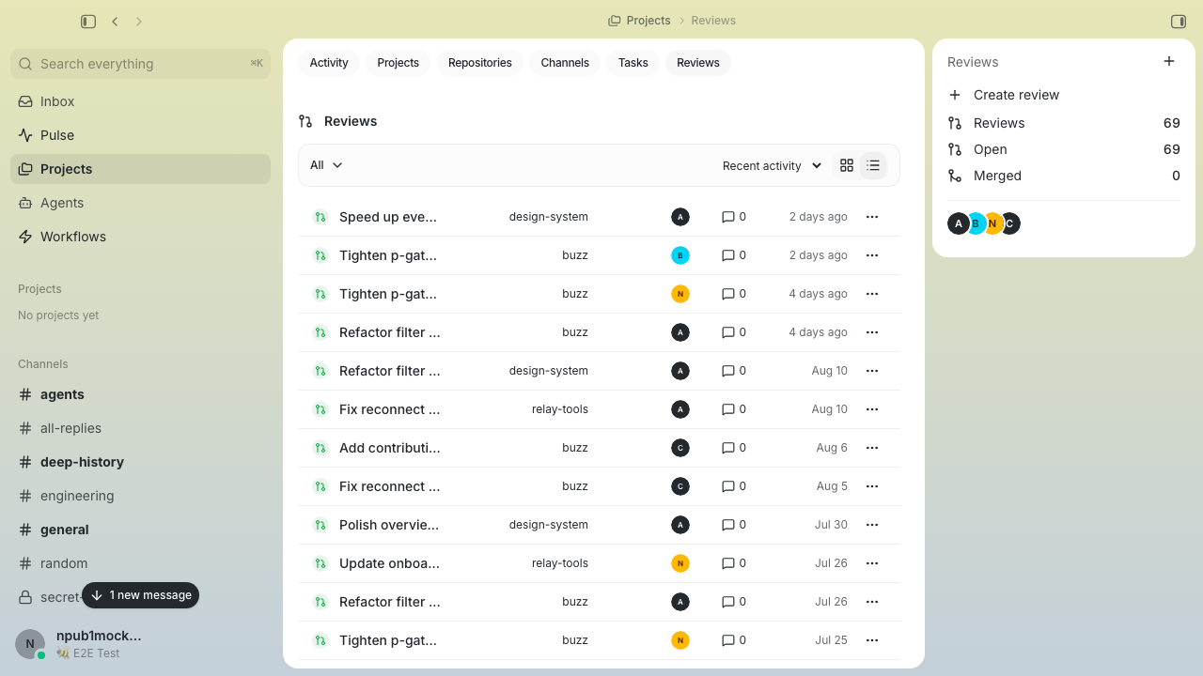1203x676 pixels.
Task: Click Projects in the top breadcrumb
Action: 648,21
